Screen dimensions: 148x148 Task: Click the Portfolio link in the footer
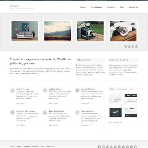point(36,146)
